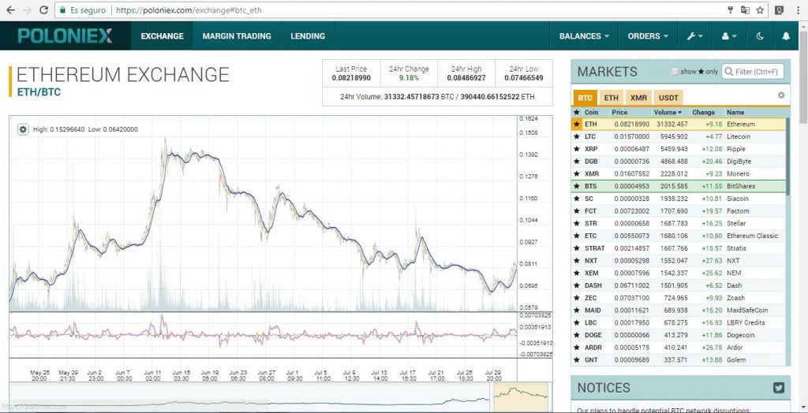Open the Golem market row

[x=679, y=360]
